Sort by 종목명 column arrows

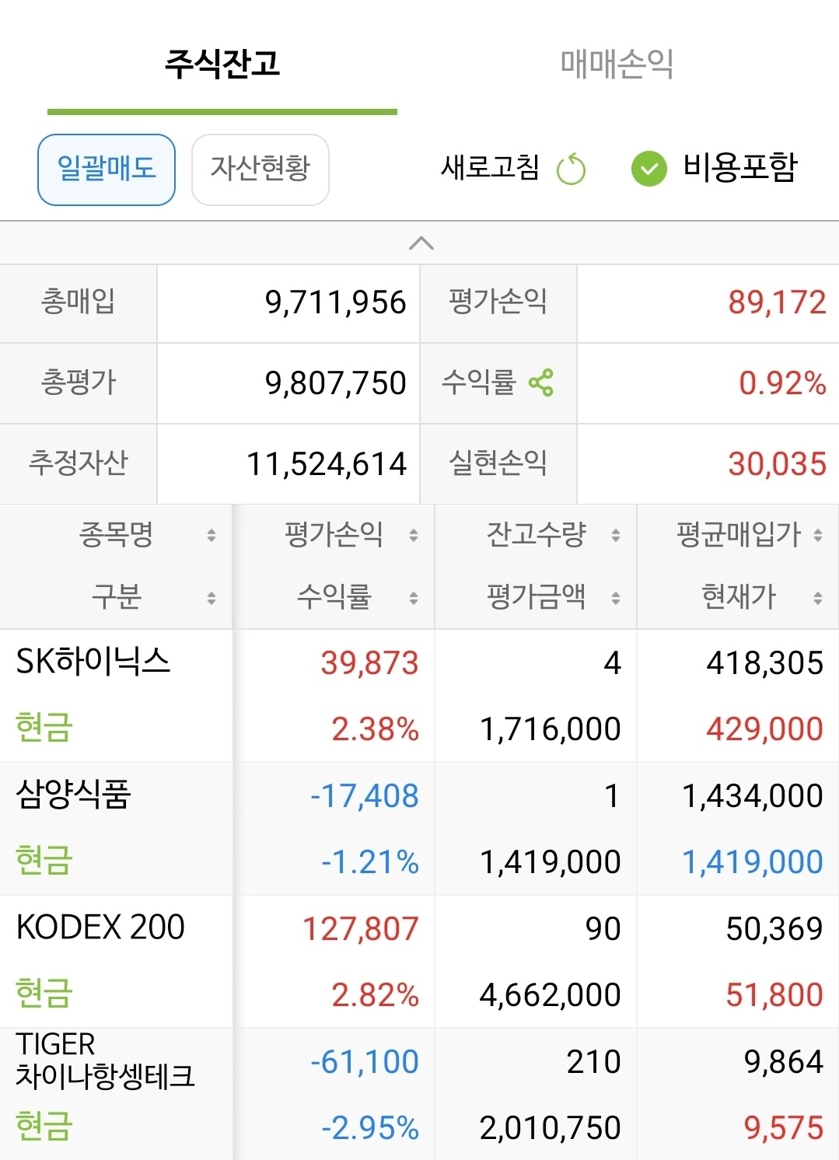(x=211, y=535)
